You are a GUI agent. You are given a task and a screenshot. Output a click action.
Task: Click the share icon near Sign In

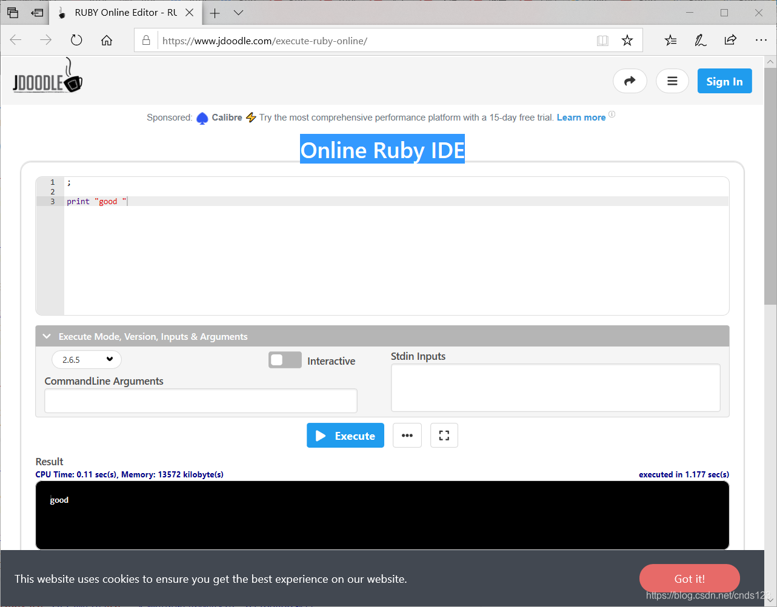(630, 81)
